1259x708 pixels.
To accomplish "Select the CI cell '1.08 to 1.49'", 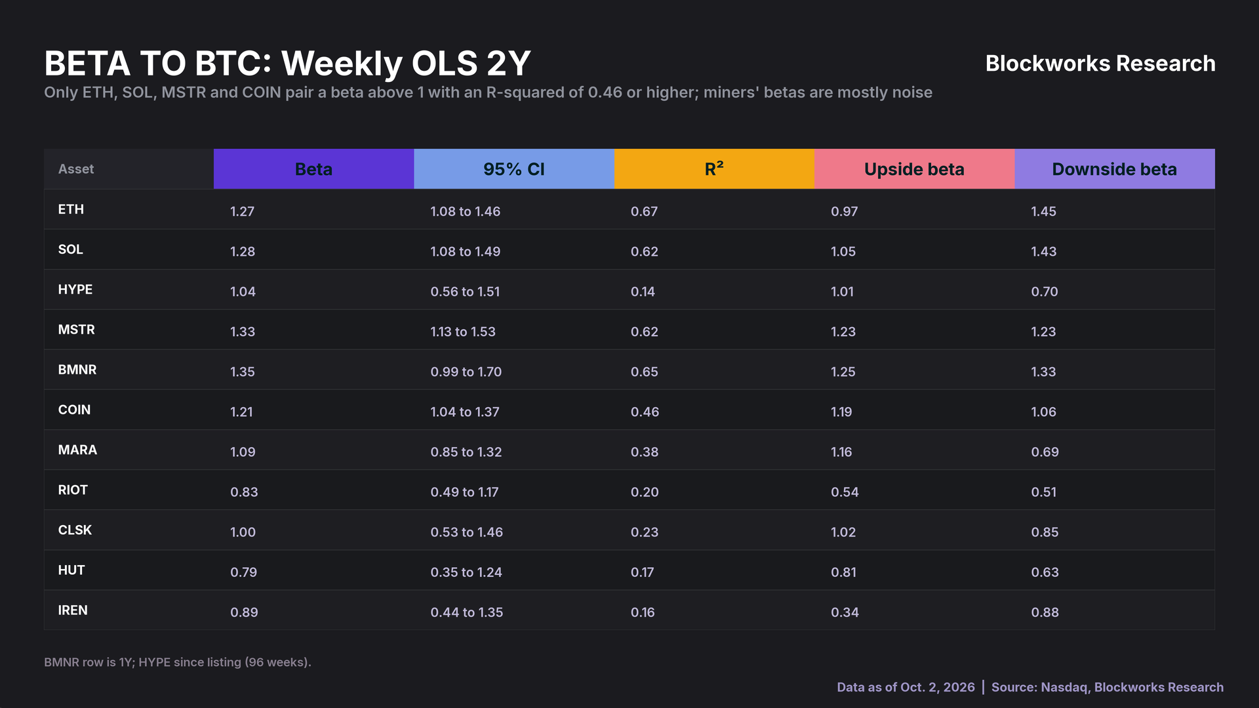I will click(x=465, y=251).
